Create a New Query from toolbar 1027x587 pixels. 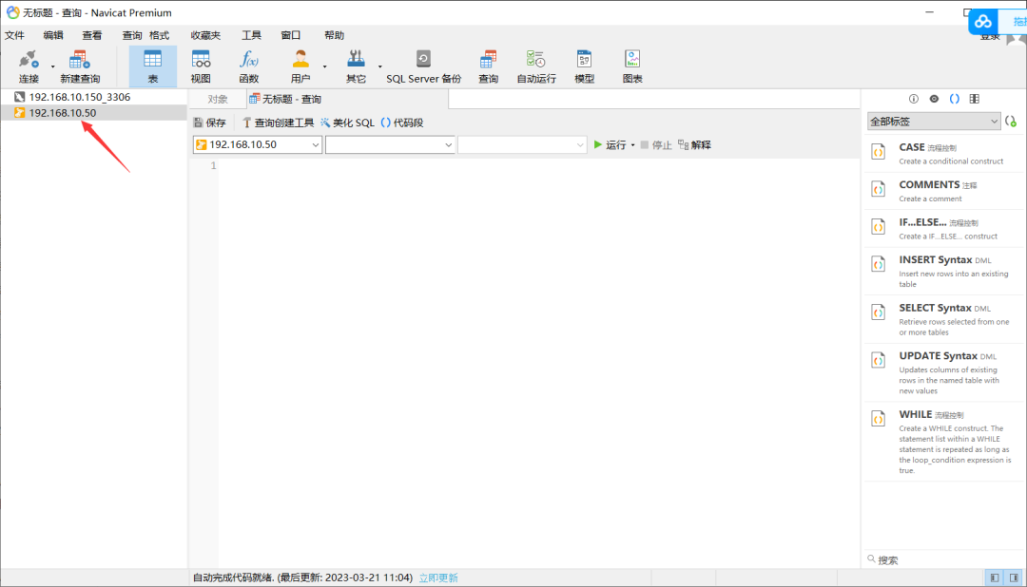point(80,66)
